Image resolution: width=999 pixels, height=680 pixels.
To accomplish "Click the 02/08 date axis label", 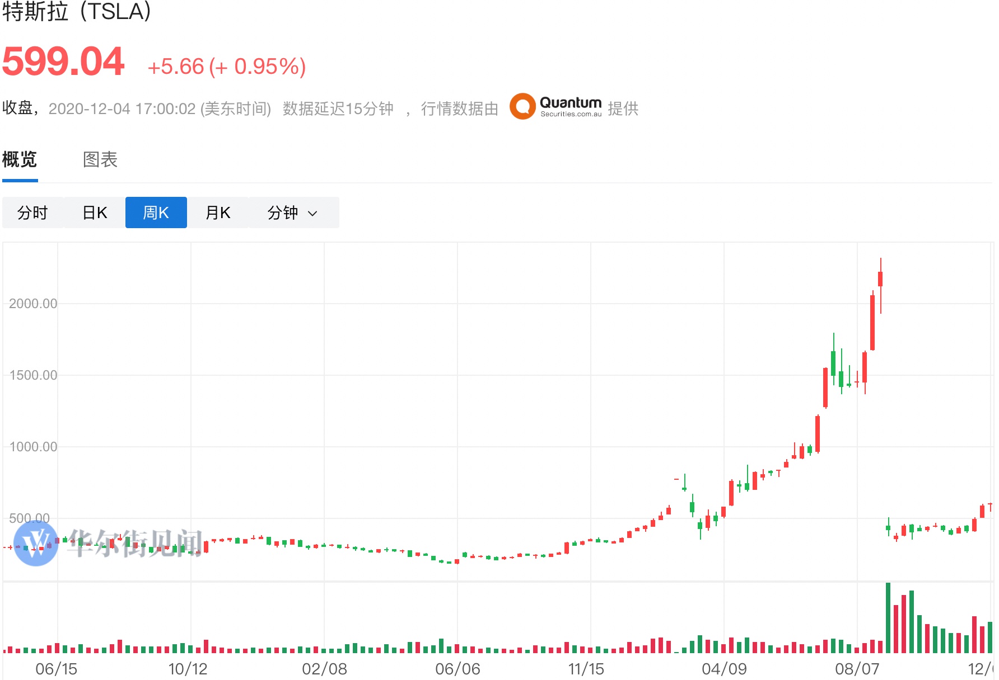I will [x=324, y=669].
